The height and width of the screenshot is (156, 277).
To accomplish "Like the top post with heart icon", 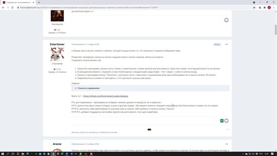I will (x=226, y=20).
